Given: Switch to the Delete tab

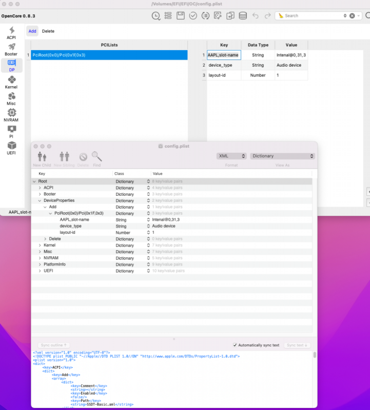Looking at the screenshot, I should point(48,31).
